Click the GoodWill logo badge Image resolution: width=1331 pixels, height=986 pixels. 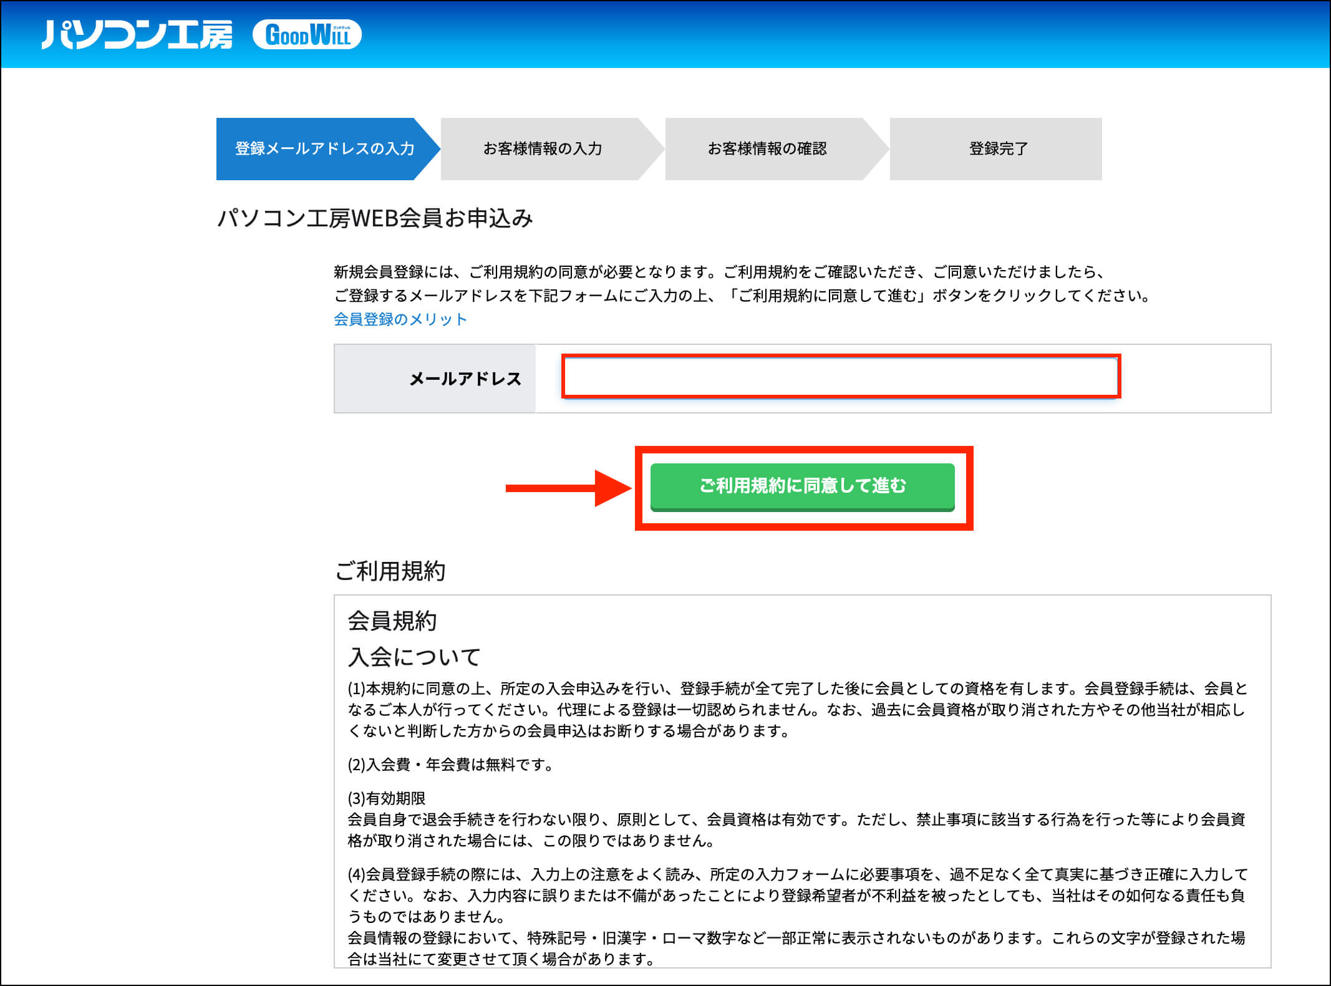(x=307, y=34)
